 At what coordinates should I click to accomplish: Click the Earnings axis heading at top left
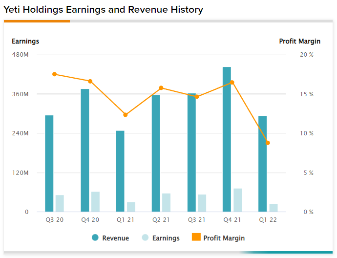tap(25, 42)
